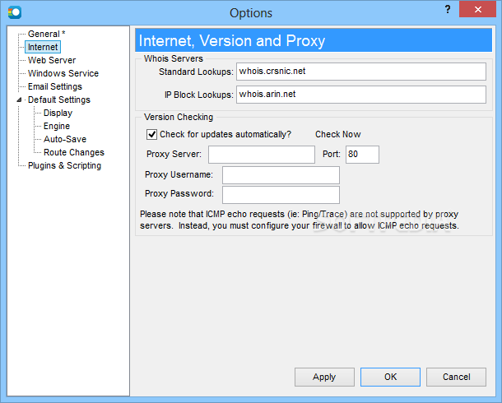Click the Proxy Password field
The image size is (502, 403).
(x=281, y=195)
